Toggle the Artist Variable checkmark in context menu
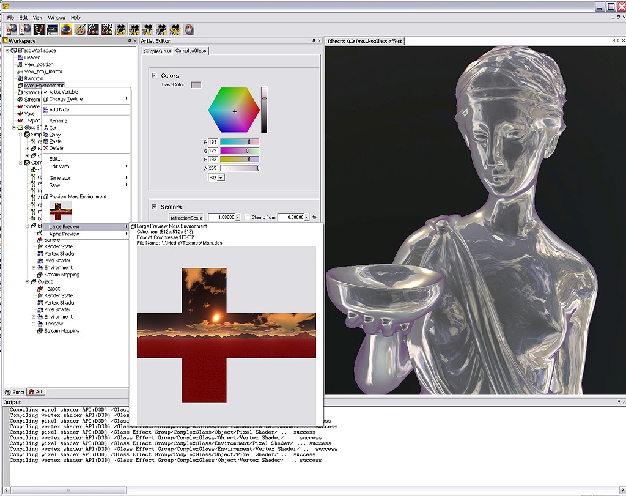 click(x=62, y=92)
